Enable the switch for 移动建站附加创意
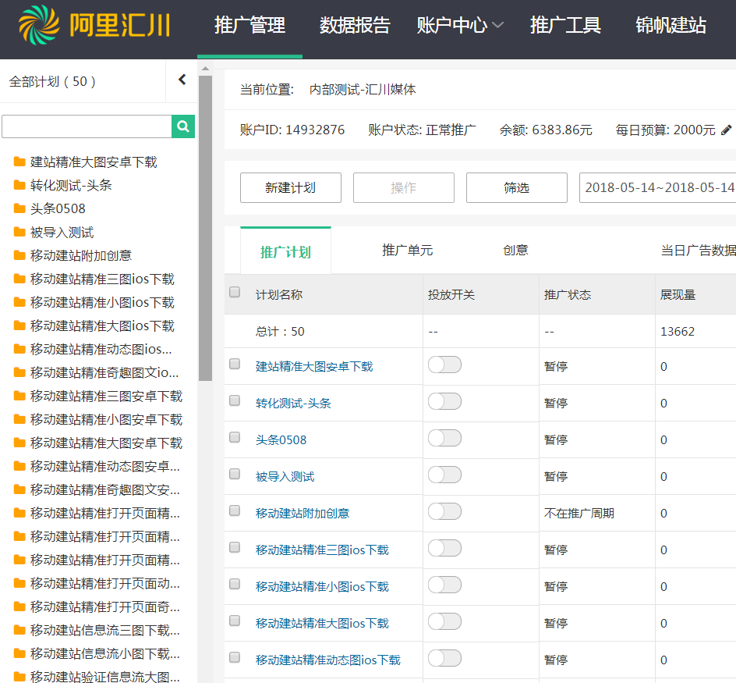The width and height of the screenshot is (736, 683). [x=444, y=511]
